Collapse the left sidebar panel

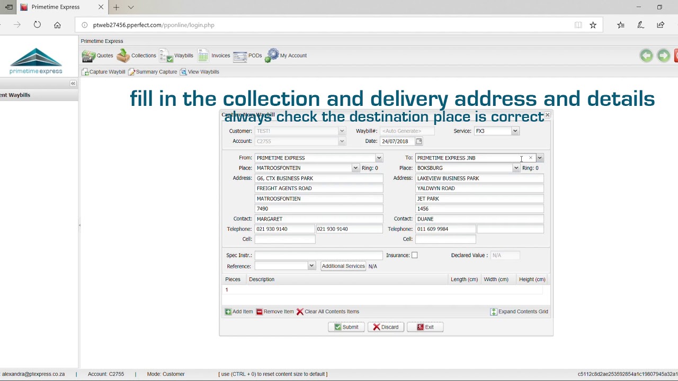[x=73, y=84]
